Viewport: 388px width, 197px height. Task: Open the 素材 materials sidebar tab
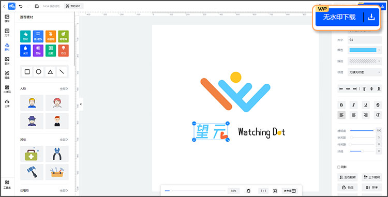pyautogui.click(x=7, y=47)
